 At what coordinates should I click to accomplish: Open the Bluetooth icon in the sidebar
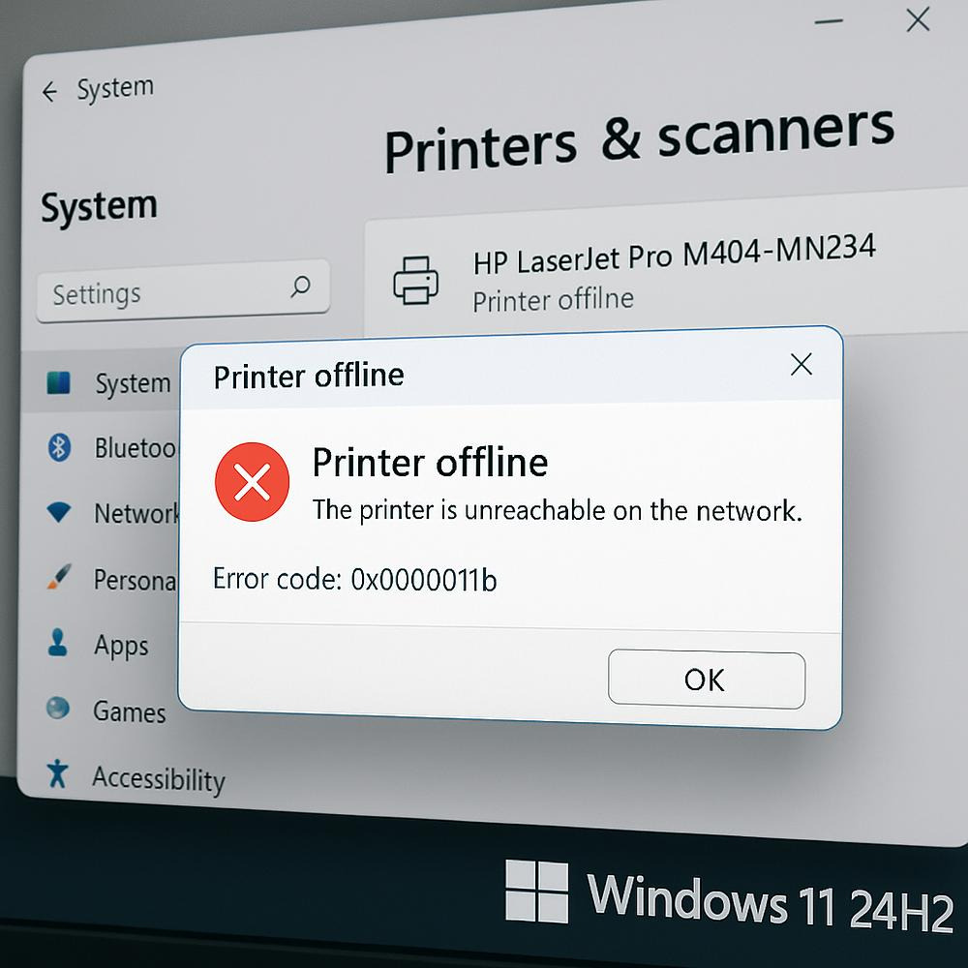tap(59, 447)
